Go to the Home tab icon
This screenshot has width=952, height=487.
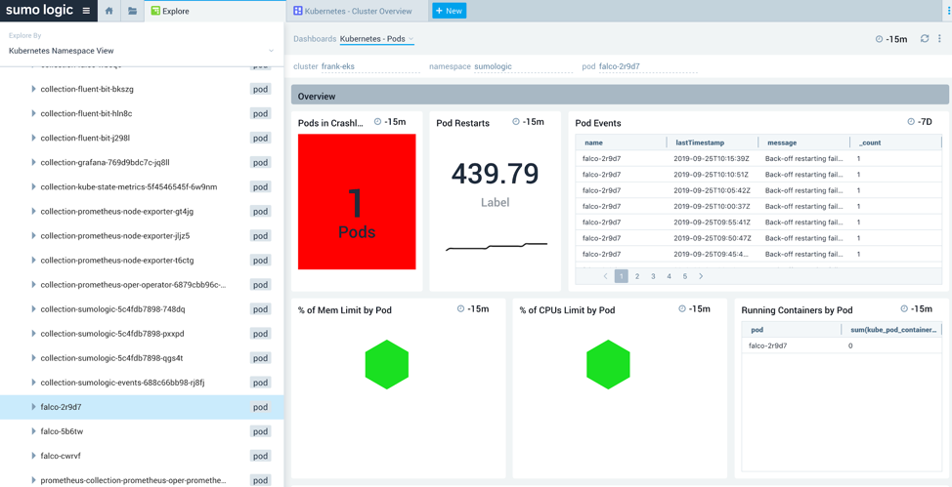tap(108, 11)
